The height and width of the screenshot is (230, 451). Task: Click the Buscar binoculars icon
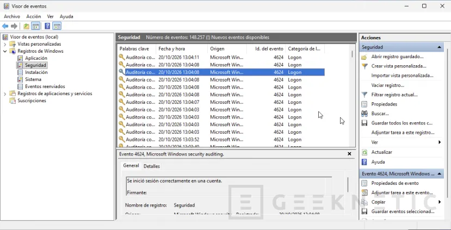[x=364, y=114]
